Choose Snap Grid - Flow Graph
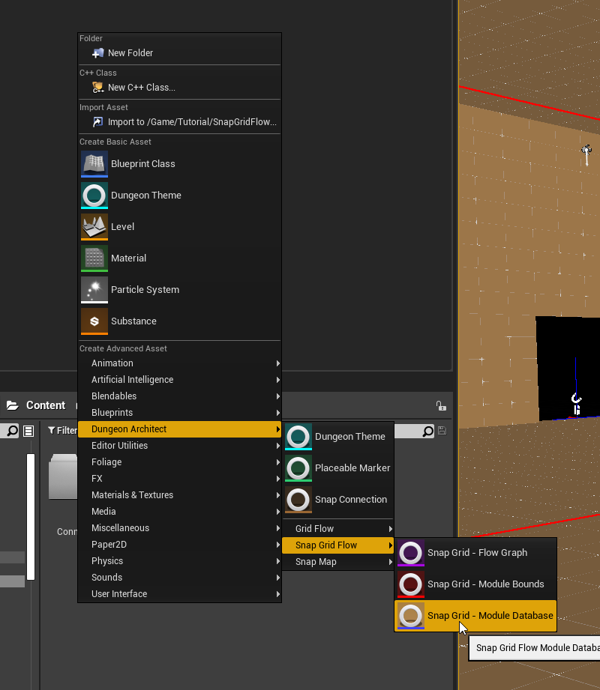The height and width of the screenshot is (690, 600). tap(477, 553)
